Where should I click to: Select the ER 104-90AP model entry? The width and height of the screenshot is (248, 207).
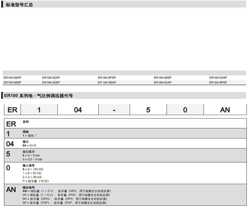tap(107, 83)
